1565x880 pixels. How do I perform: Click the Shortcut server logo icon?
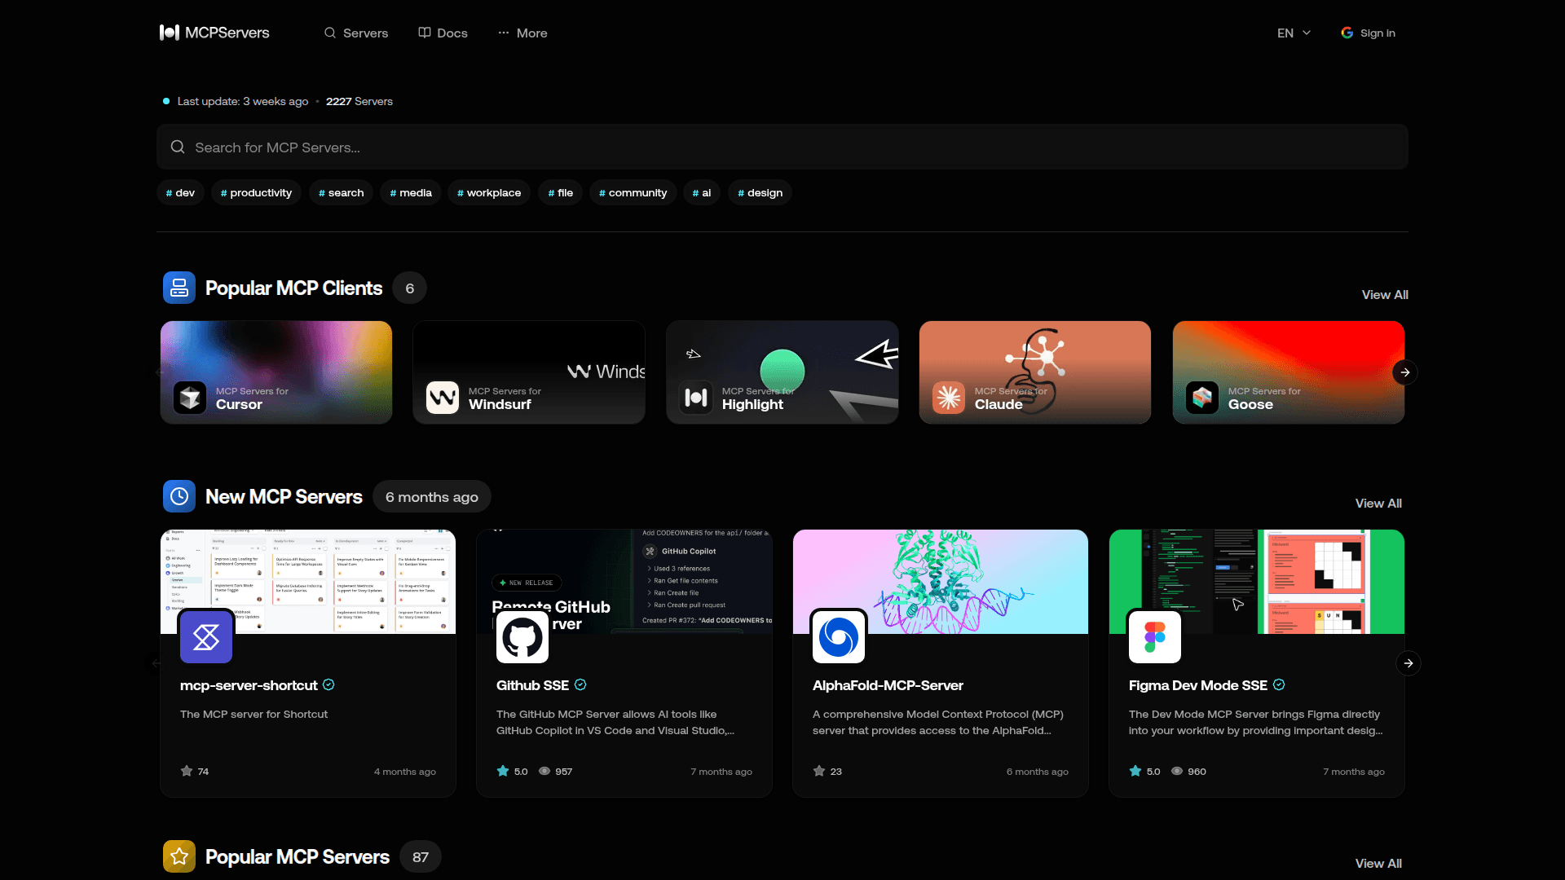(206, 637)
